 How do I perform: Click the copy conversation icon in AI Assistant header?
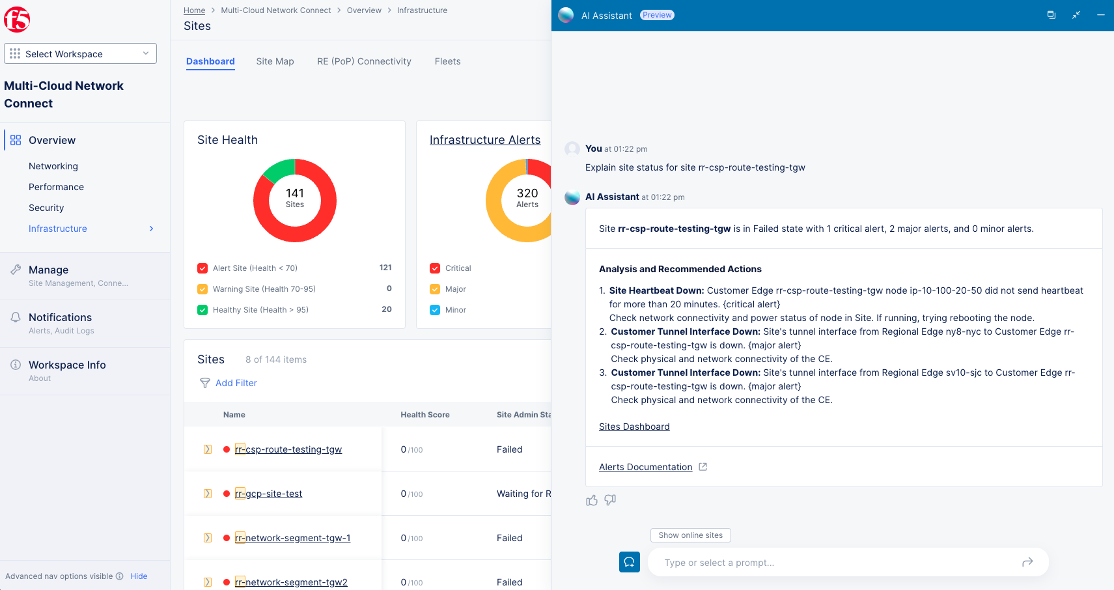(1051, 14)
